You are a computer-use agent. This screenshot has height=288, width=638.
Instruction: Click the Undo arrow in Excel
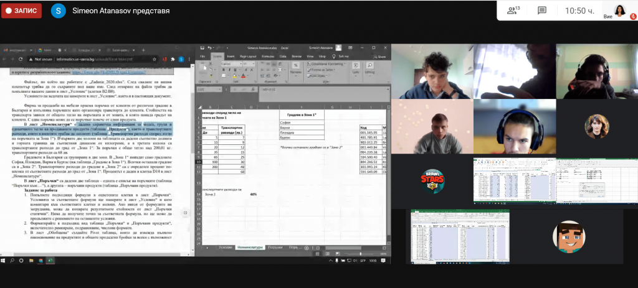[209, 47]
